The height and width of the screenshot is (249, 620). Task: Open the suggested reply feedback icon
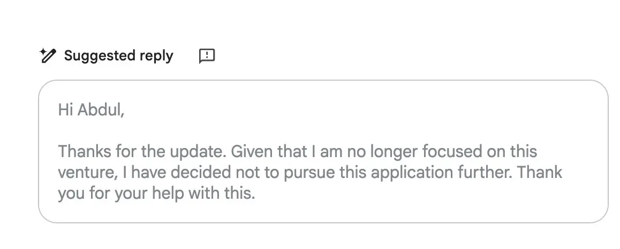207,56
